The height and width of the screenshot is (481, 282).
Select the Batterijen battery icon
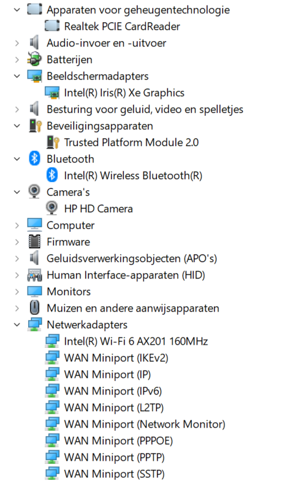[x=34, y=59]
